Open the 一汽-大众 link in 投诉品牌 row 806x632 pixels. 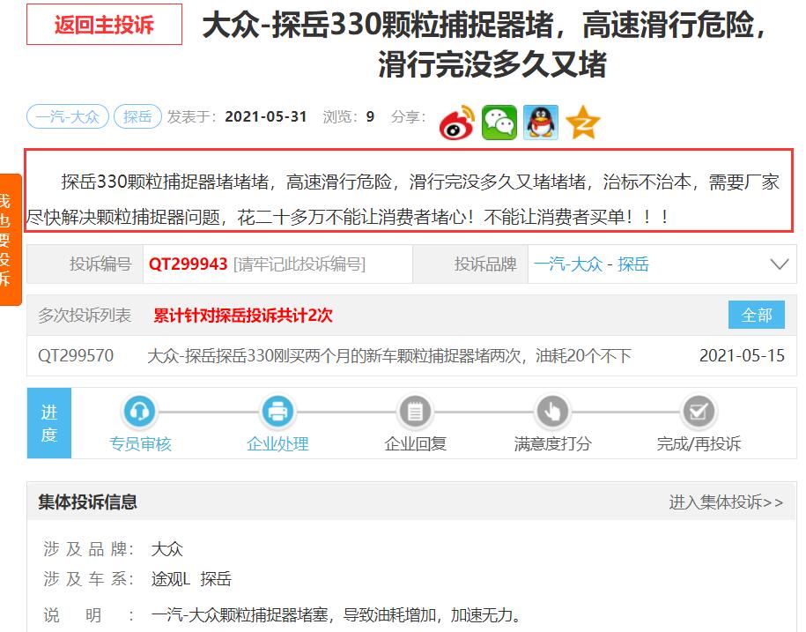pyautogui.click(x=568, y=264)
